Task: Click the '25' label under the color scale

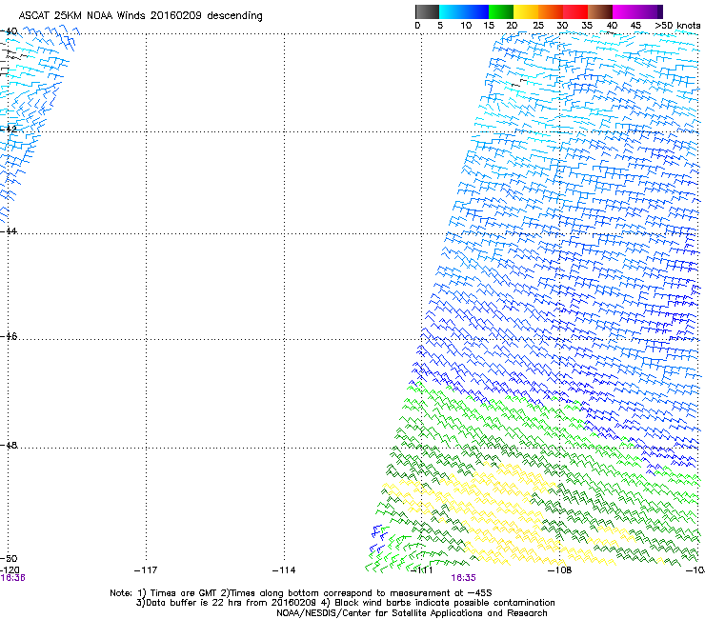Action: coord(538,26)
